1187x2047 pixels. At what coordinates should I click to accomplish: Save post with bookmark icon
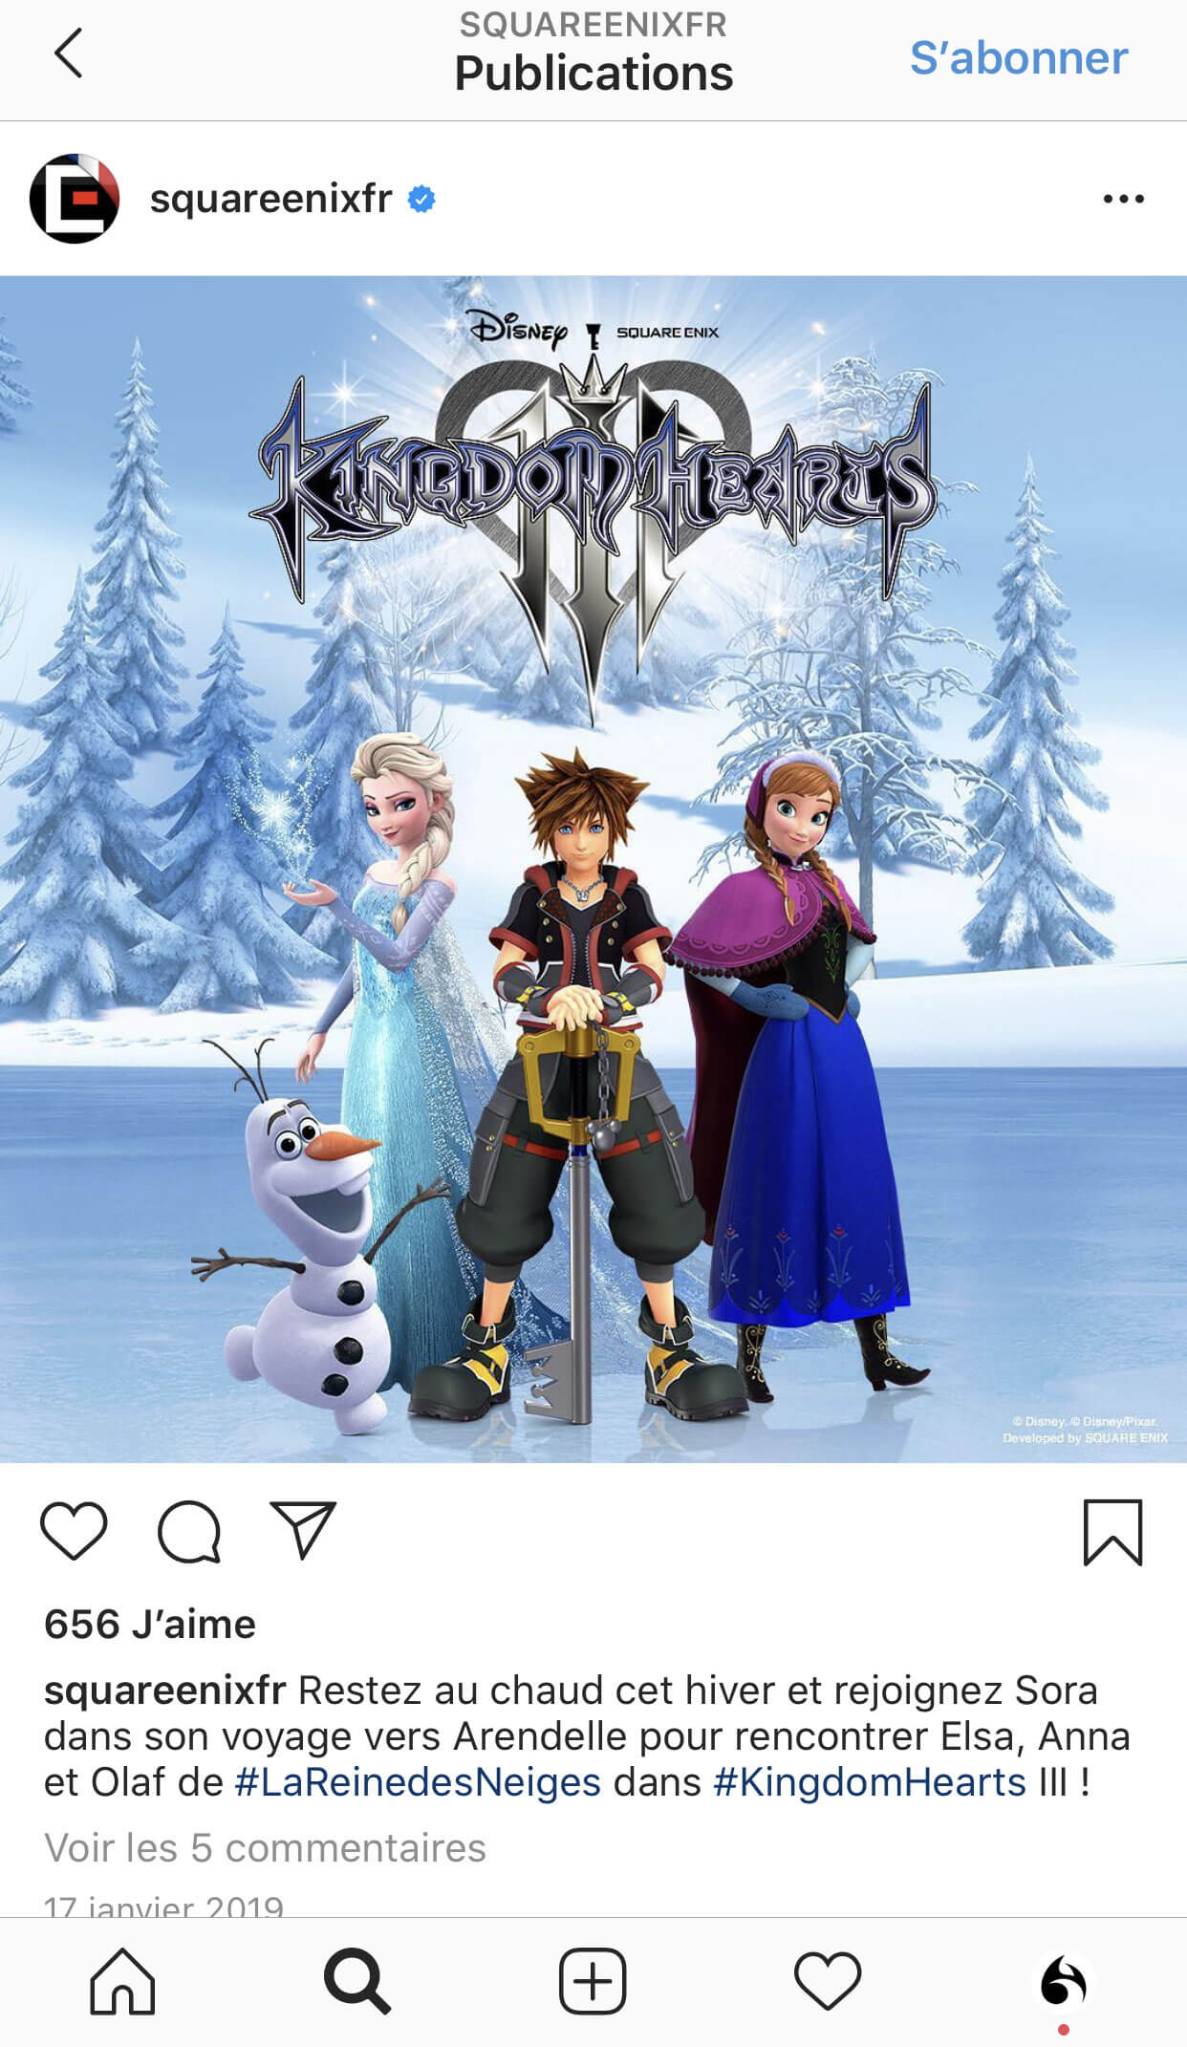(x=1112, y=1533)
